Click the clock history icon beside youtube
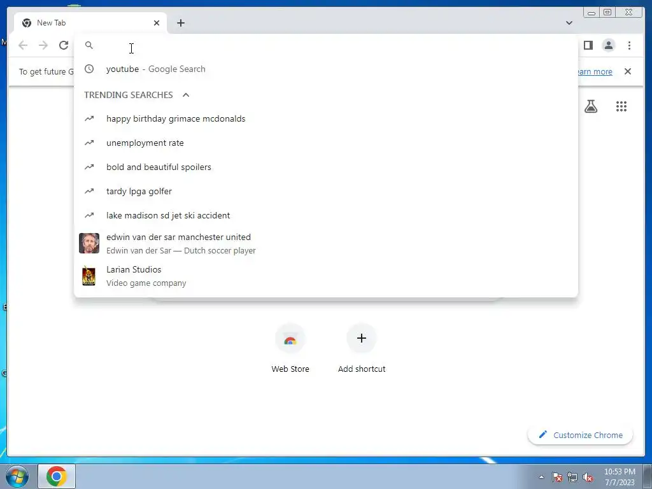Image resolution: width=652 pixels, height=489 pixels. point(89,69)
